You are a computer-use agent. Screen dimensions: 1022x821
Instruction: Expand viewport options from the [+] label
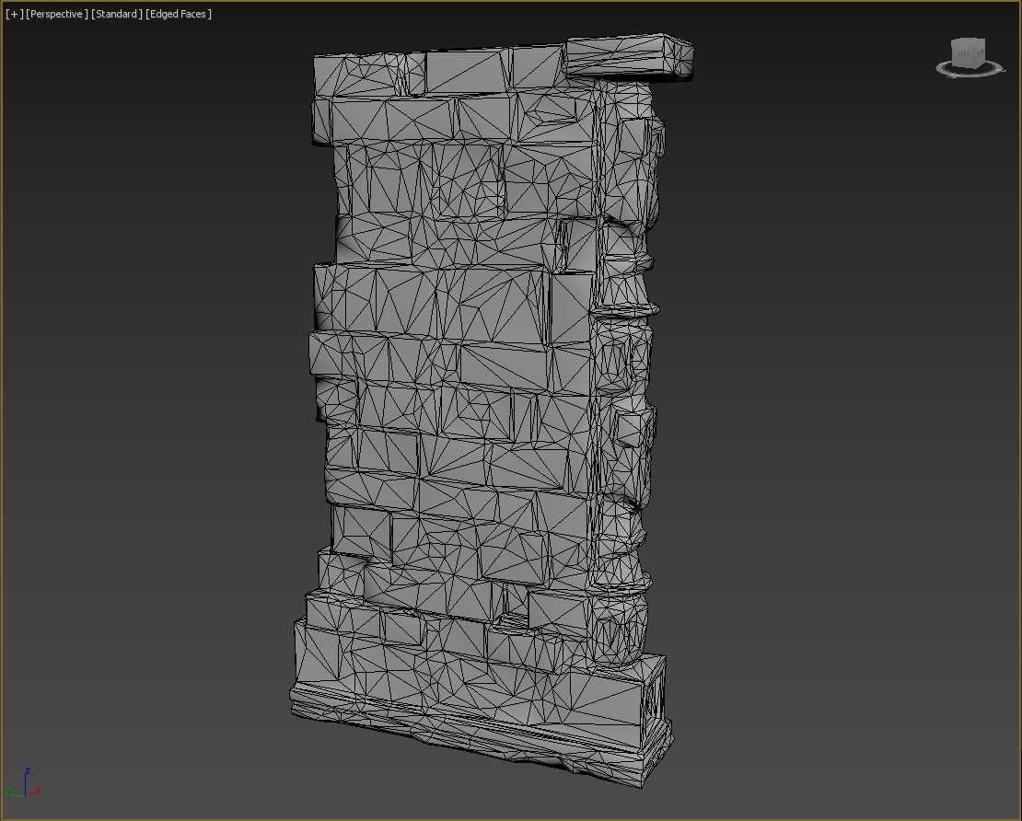13,14
